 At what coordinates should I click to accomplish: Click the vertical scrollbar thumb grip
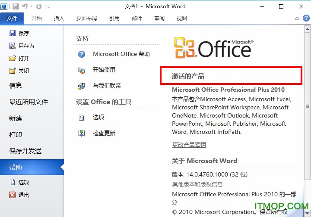point(307,106)
